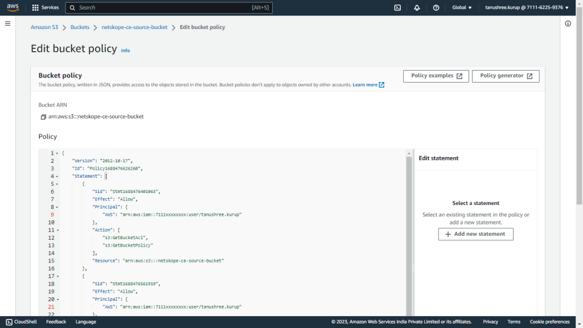Open Terms link in footer
Viewport: 583px width, 328px height.
pos(514,322)
